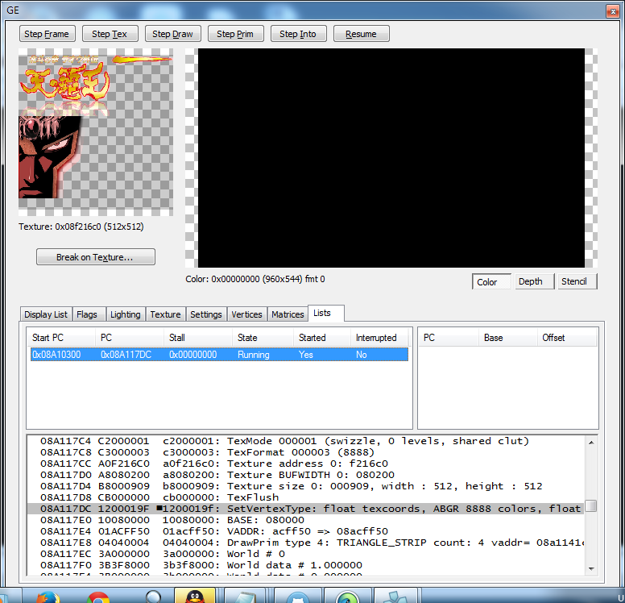Screen dimensions: 625x603
Task: Select the running display list row 0x08A10300
Action: pos(217,355)
